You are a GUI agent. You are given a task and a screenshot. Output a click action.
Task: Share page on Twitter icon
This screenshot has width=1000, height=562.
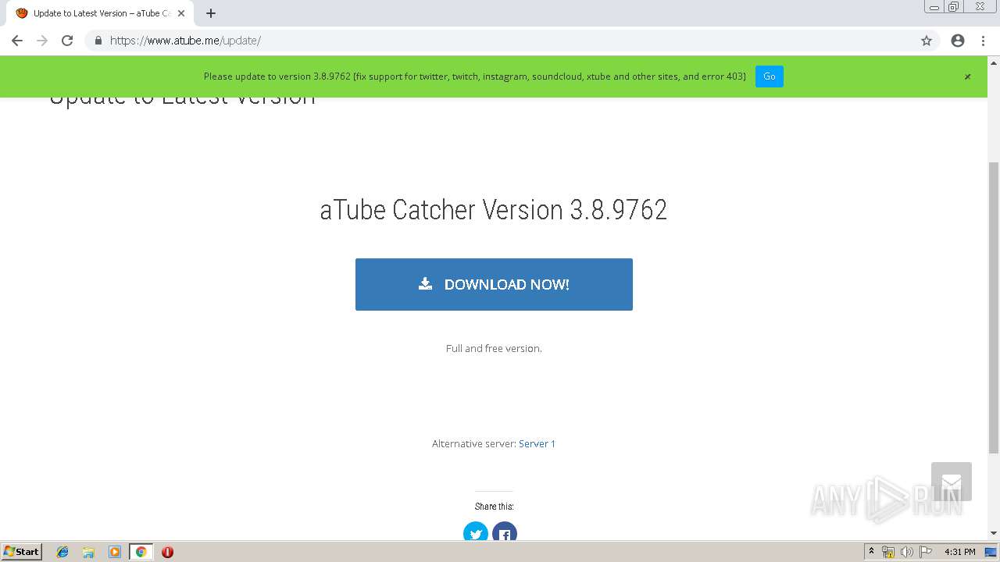click(x=476, y=532)
